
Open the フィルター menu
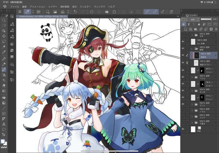pyautogui.click(x=85, y=6)
